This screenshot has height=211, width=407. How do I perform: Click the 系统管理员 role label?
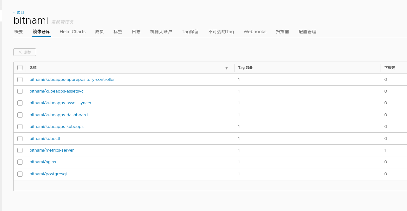point(62,22)
